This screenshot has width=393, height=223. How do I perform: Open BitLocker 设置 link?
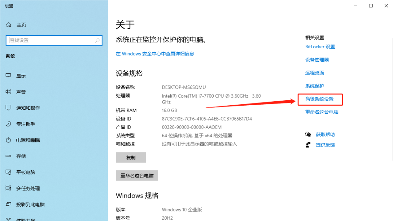[x=320, y=47]
